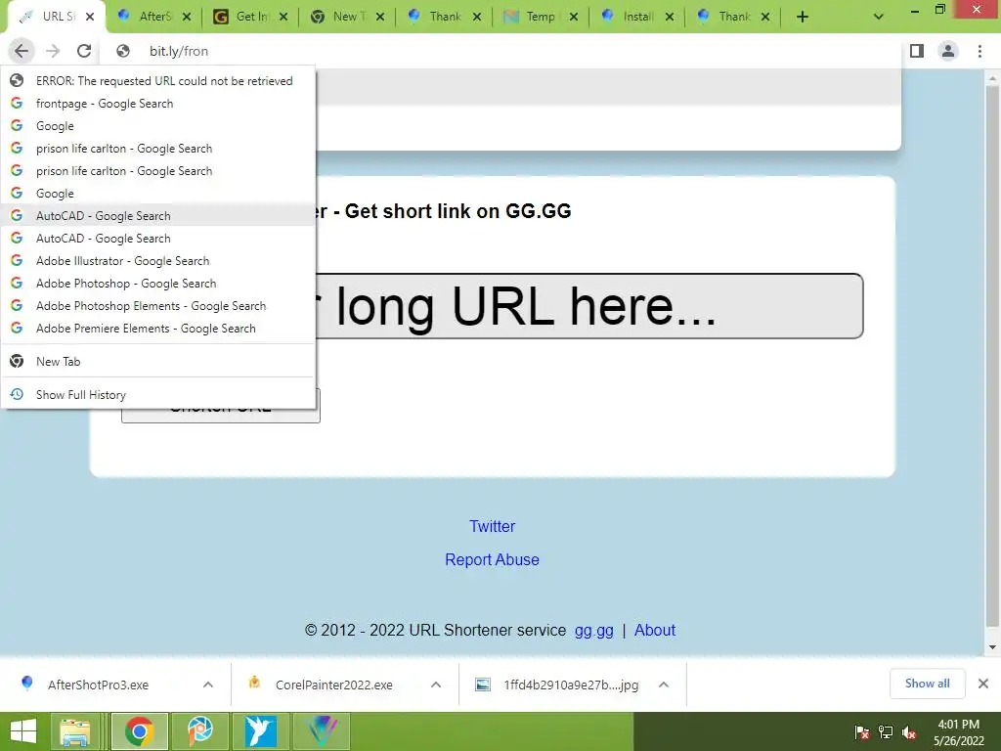The image size is (1001, 751).
Task: Open the Chrome three-dot menu
Action: pyautogui.click(x=979, y=51)
